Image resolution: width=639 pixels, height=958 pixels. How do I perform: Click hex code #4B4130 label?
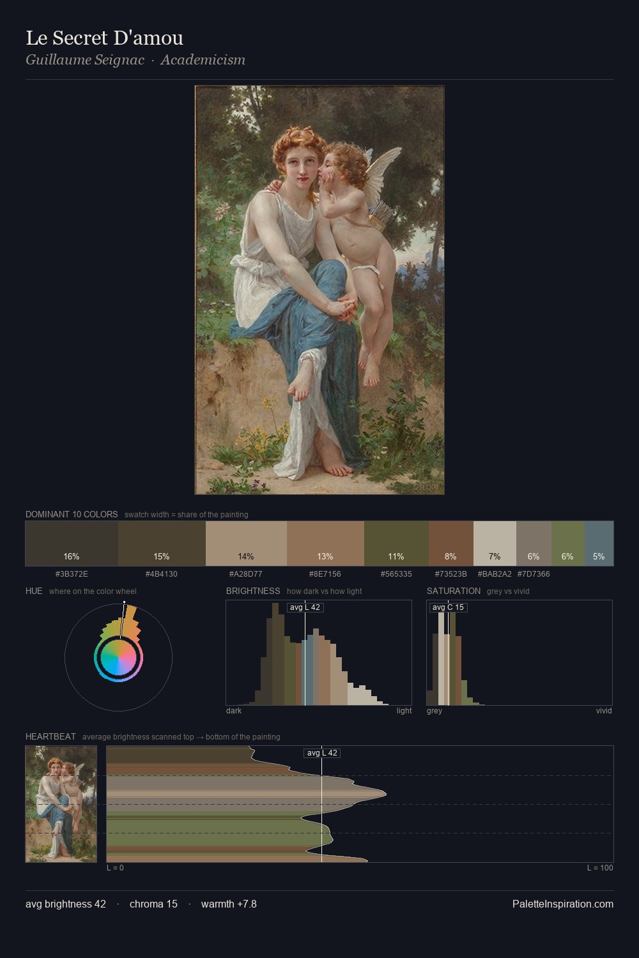[162, 574]
